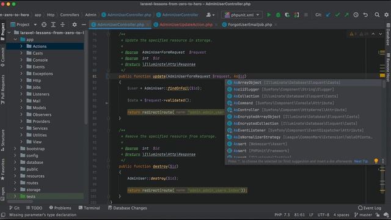Image resolution: width=391 pixels, height=220 pixels.
Task: Open the Problems tool window
Action: tap(60, 208)
